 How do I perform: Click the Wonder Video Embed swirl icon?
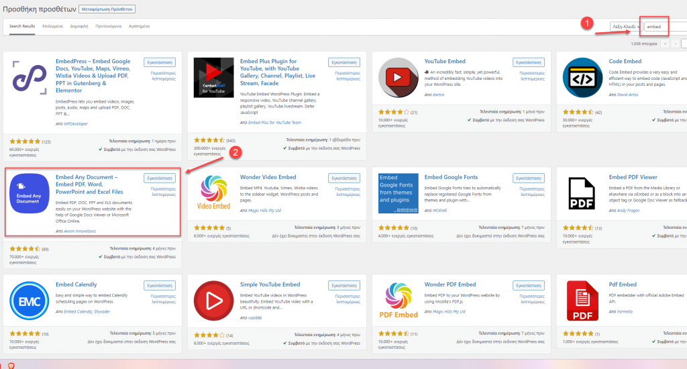[214, 193]
